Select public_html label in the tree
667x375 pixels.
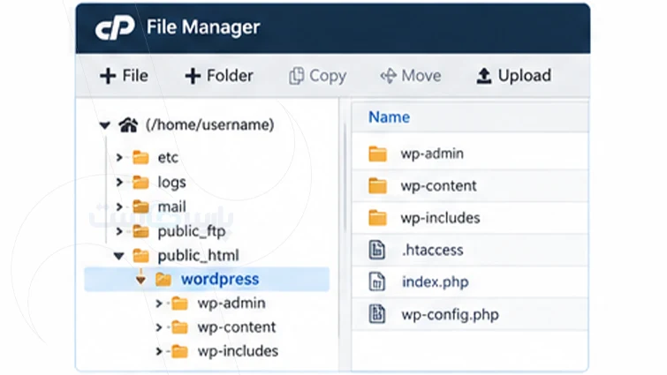(198, 256)
